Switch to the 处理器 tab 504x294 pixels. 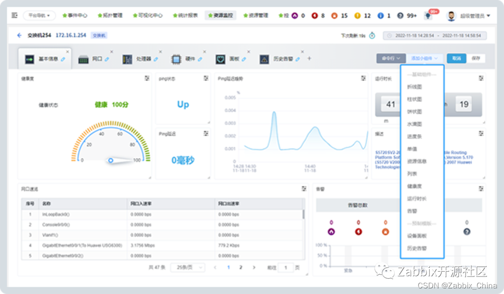coord(140,59)
